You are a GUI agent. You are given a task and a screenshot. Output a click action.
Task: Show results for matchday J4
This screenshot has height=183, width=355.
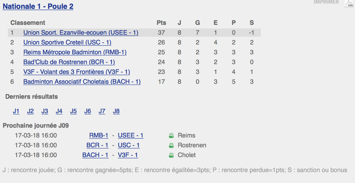tap(59, 111)
